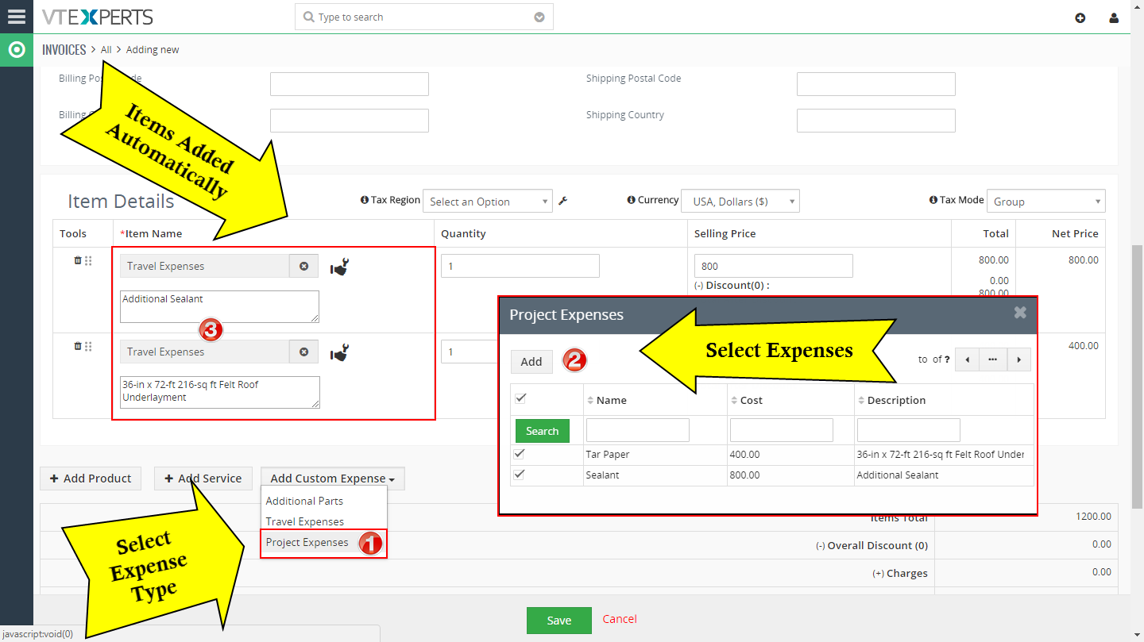Click the Selling Price field showing 800
This screenshot has height=642, width=1144.
coord(774,266)
